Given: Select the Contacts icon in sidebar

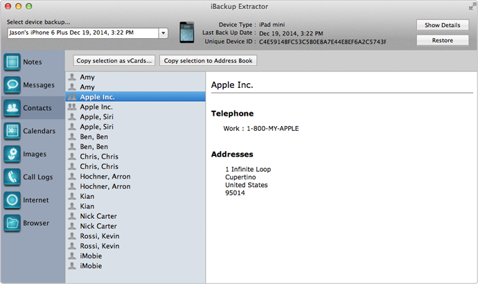Looking at the screenshot, I should [12, 108].
